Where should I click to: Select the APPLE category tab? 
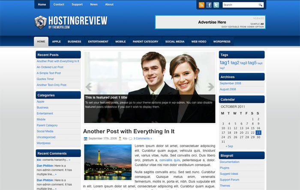click(x=57, y=42)
